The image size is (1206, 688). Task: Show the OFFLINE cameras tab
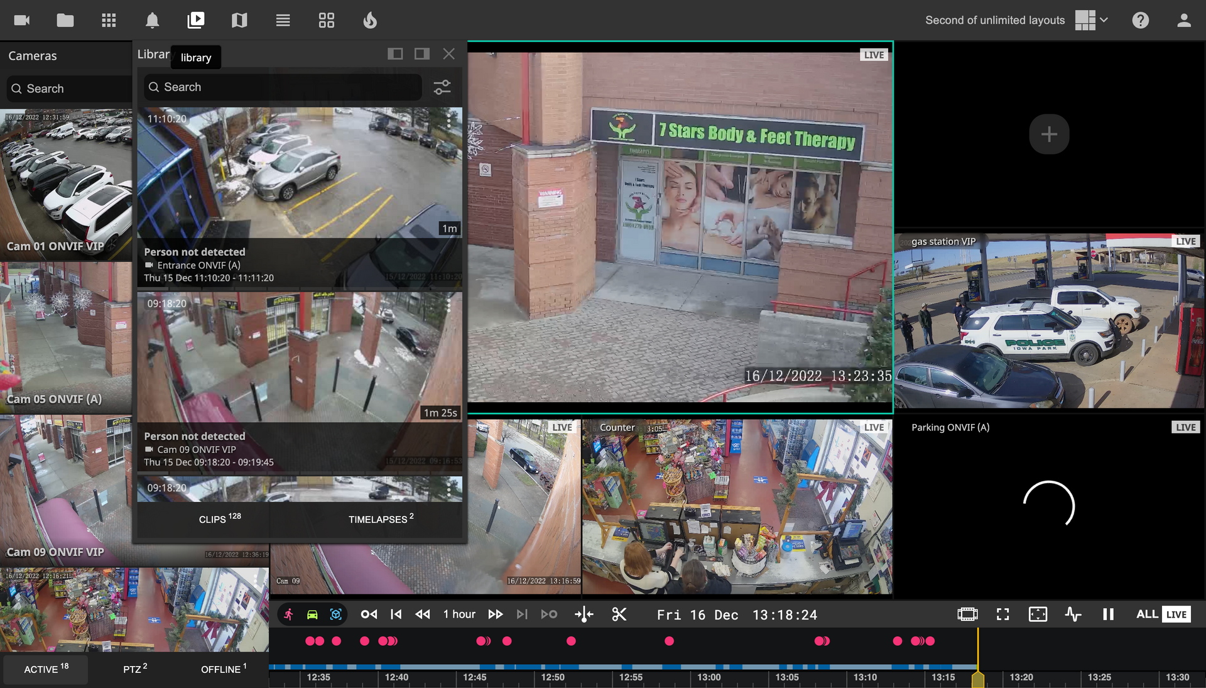224,669
